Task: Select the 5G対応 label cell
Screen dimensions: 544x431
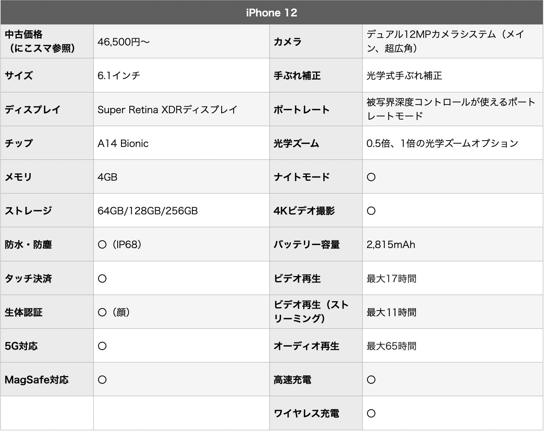Action: pos(47,346)
